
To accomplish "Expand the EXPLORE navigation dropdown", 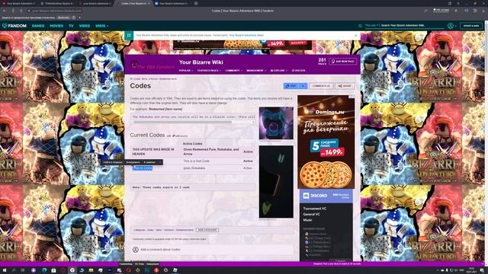I will pos(278,71).
